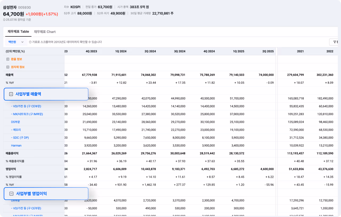
Task: Select the MX/네트워크 (구 IM부문) sales row
Action: [27, 114]
